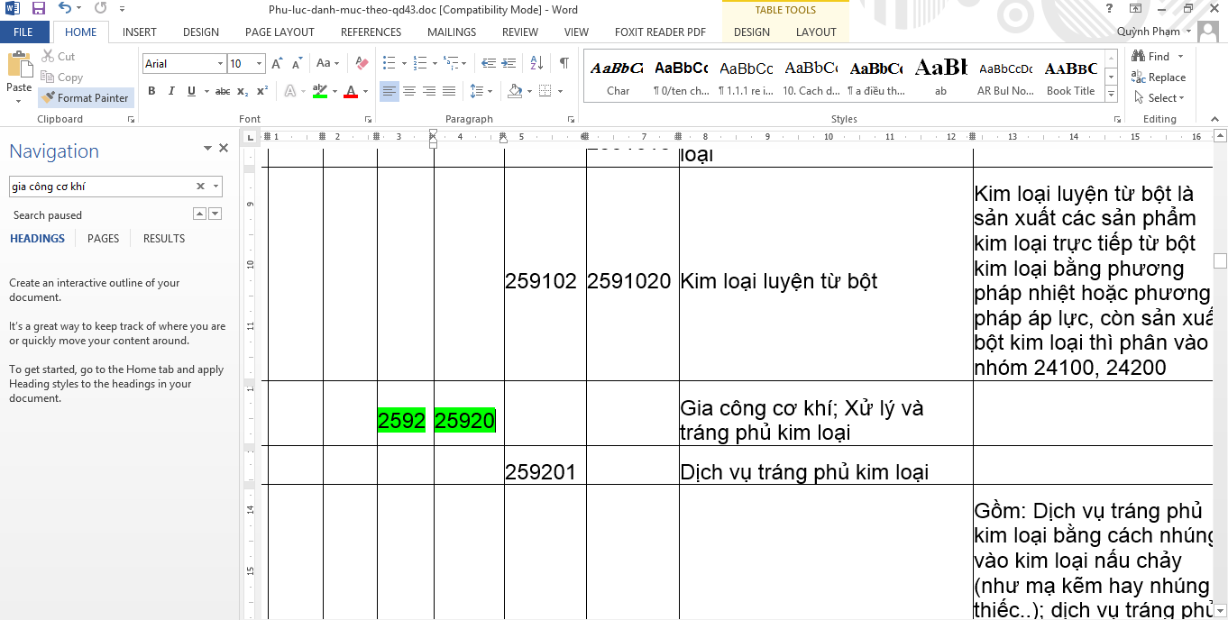Increase the paragraph indent
1228x620 pixels.
510,64
